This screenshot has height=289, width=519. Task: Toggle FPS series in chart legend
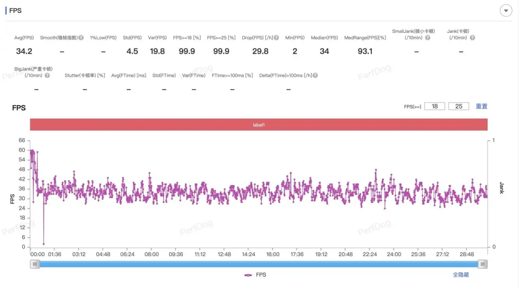(255, 275)
